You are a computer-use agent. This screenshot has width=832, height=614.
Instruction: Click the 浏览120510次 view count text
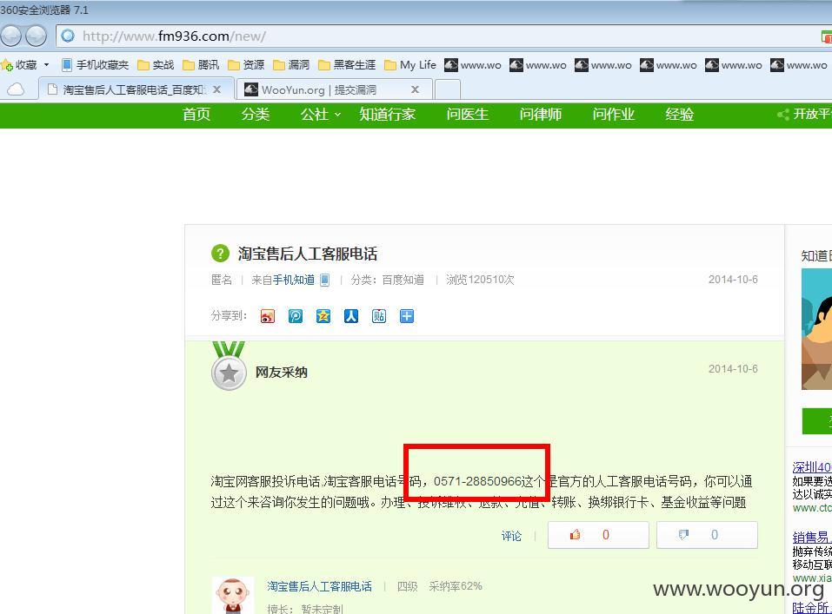pyautogui.click(x=480, y=280)
